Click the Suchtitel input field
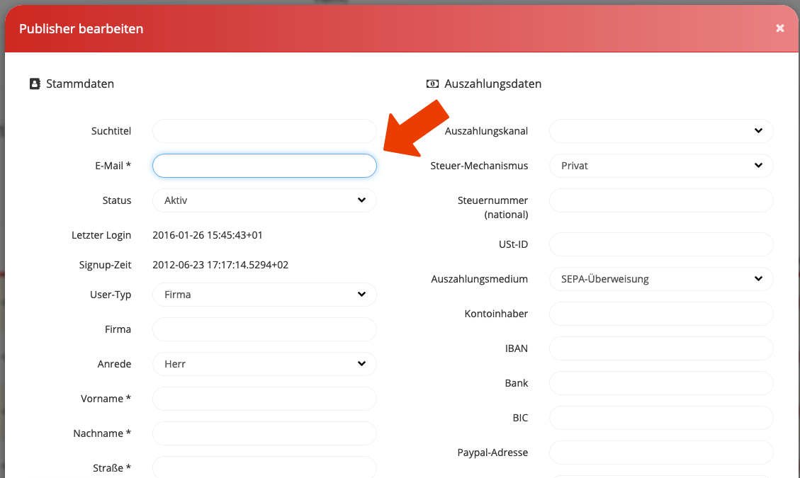 (x=264, y=131)
